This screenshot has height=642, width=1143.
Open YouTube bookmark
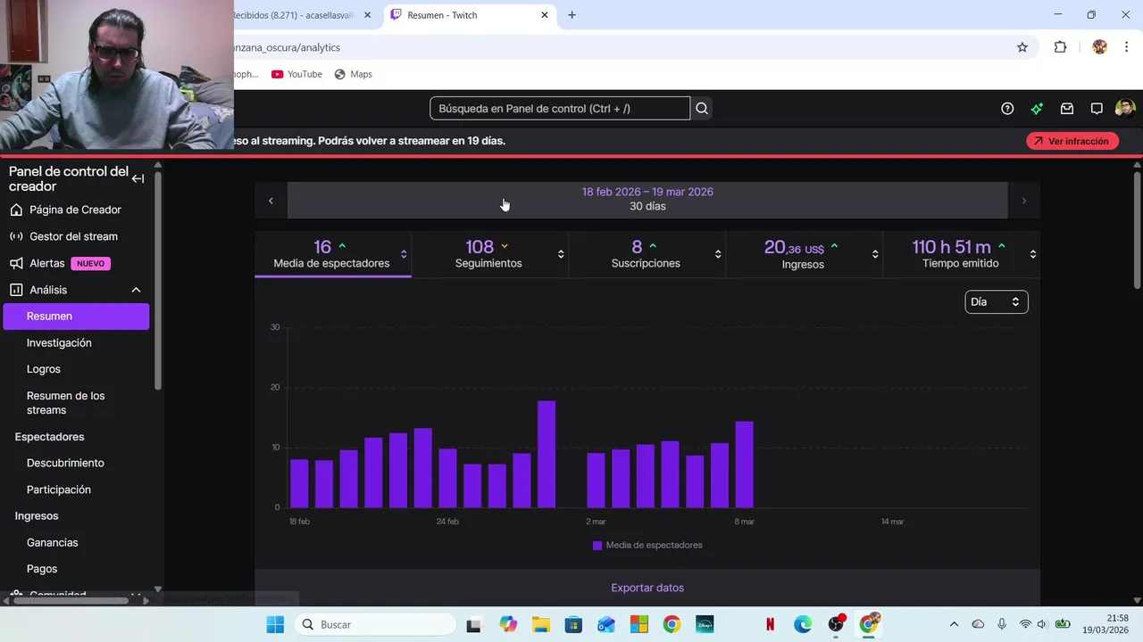coord(296,74)
